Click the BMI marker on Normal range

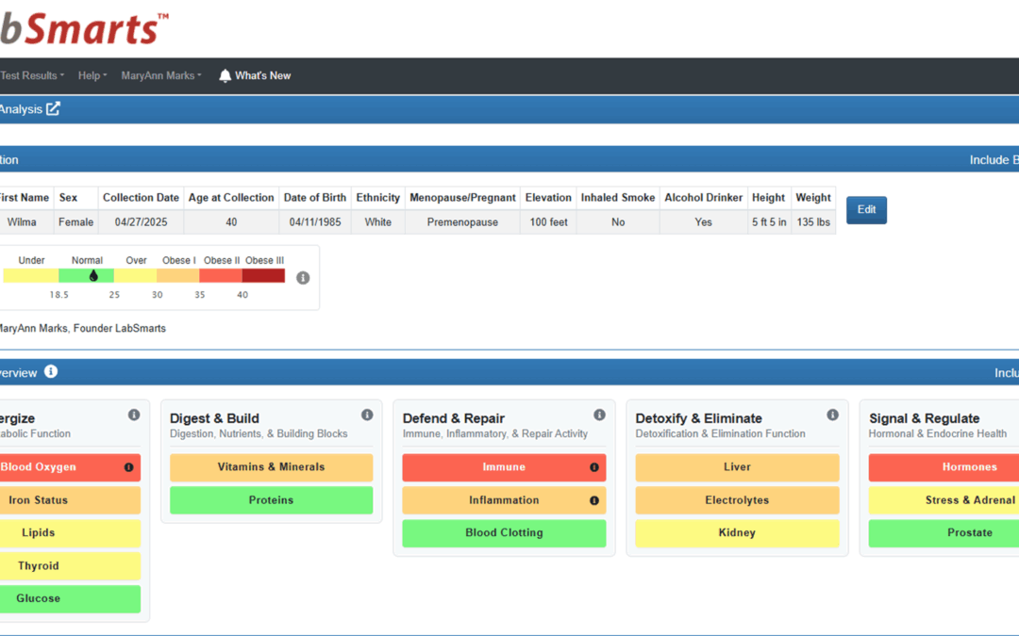(93, 276)
